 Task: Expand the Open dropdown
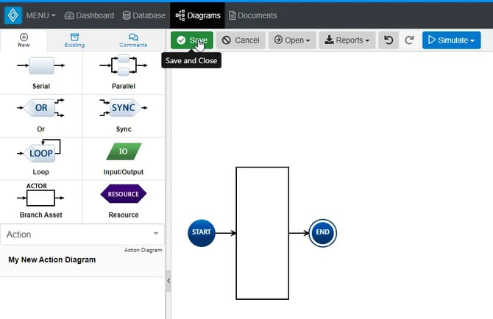coord(292,40)
